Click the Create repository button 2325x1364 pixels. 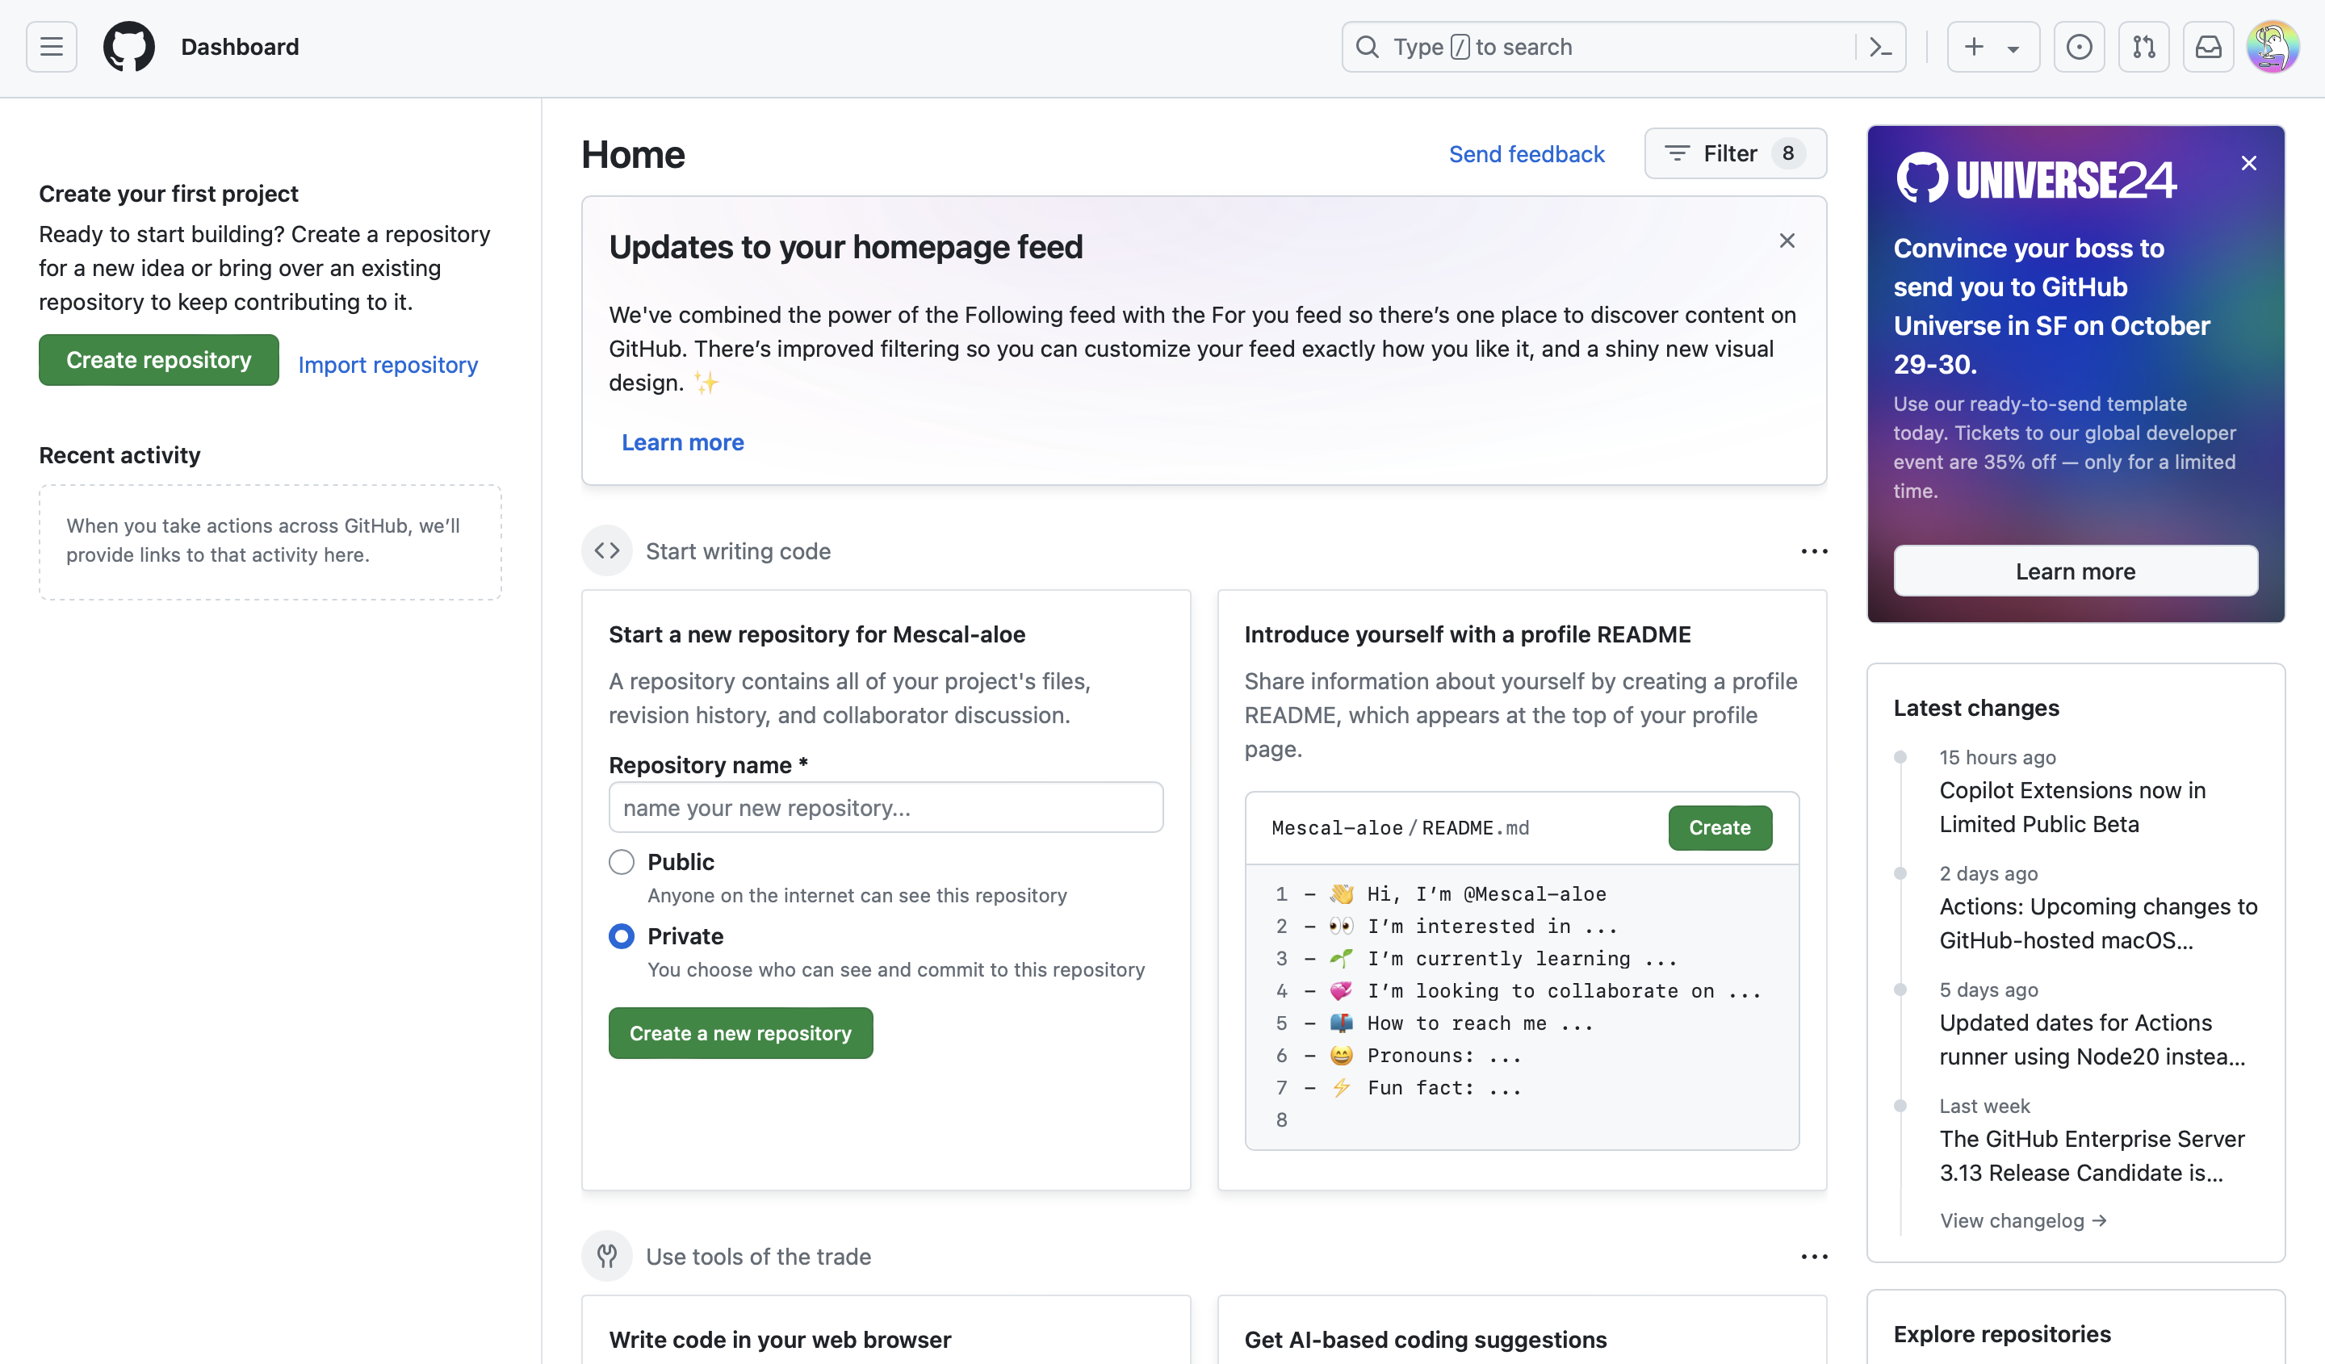pos(157,360)
